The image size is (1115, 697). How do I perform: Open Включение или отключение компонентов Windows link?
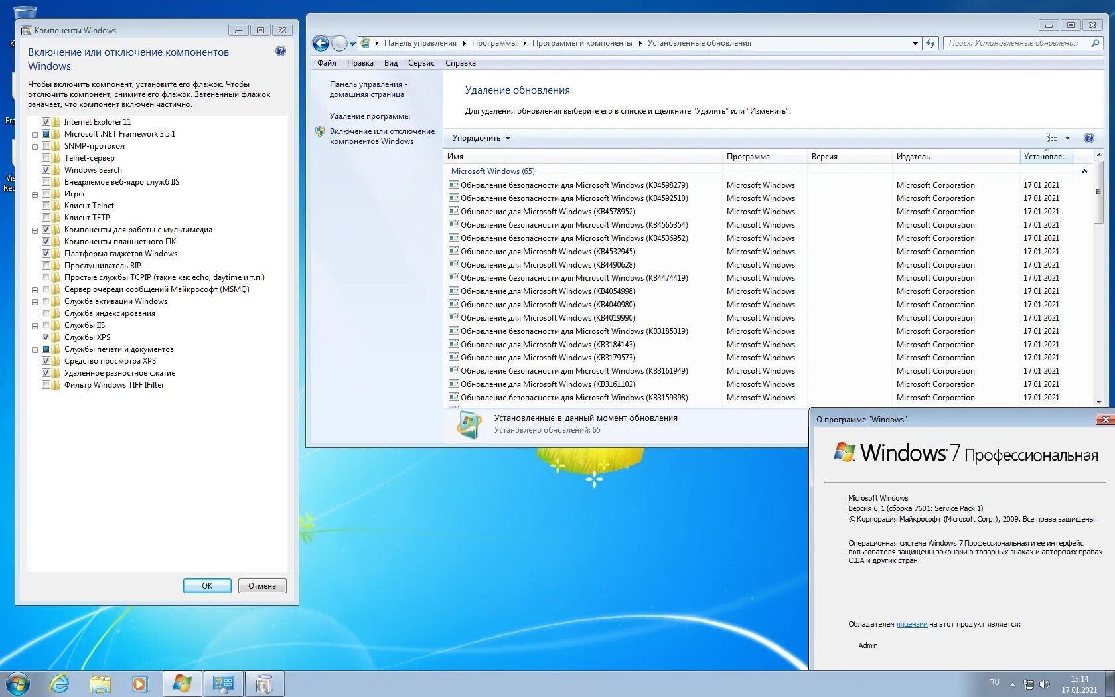[382, 136]
